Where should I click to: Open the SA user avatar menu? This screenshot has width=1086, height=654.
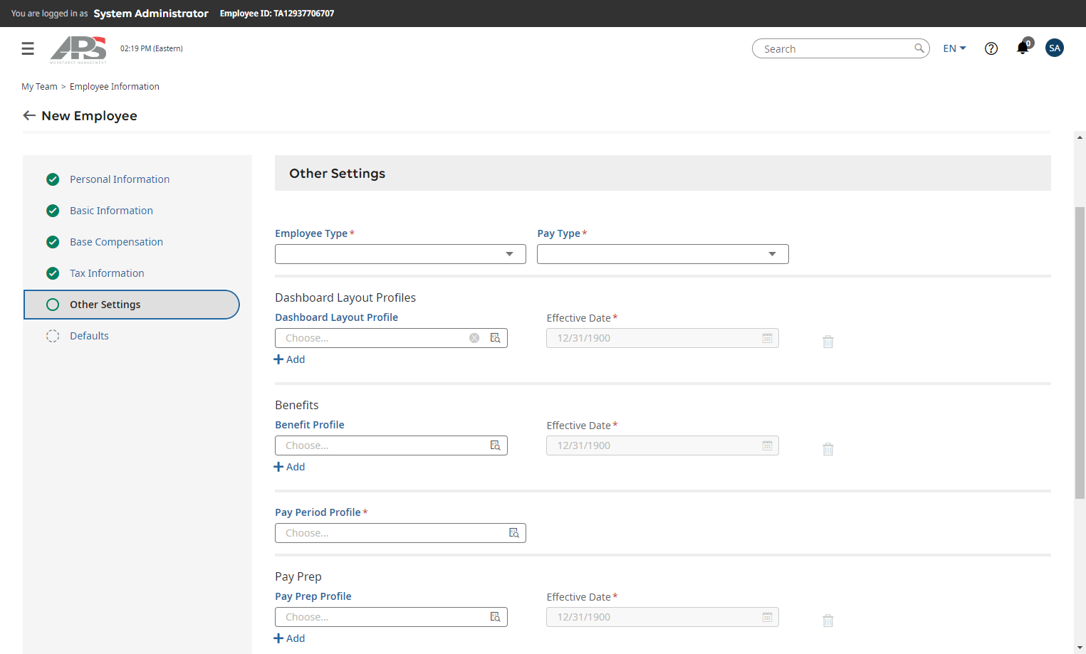[1055, 48]
